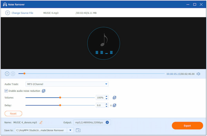Viewport: 207px width, 136px height.
Task: Maximize the Noise Remover window
Action: click(195, 4)
